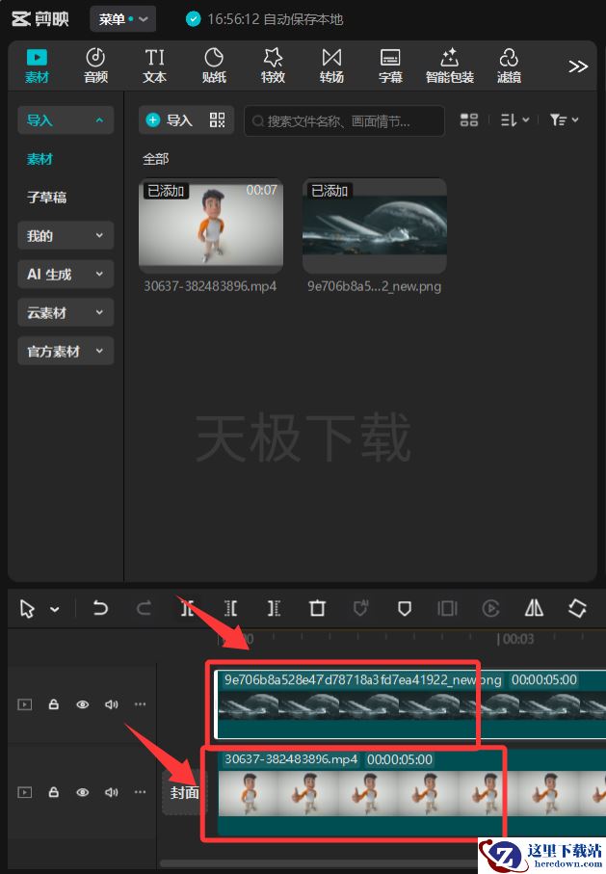Trim left of playhead
The width and height of the screenshot is (606, 874).
pos(231,608)
